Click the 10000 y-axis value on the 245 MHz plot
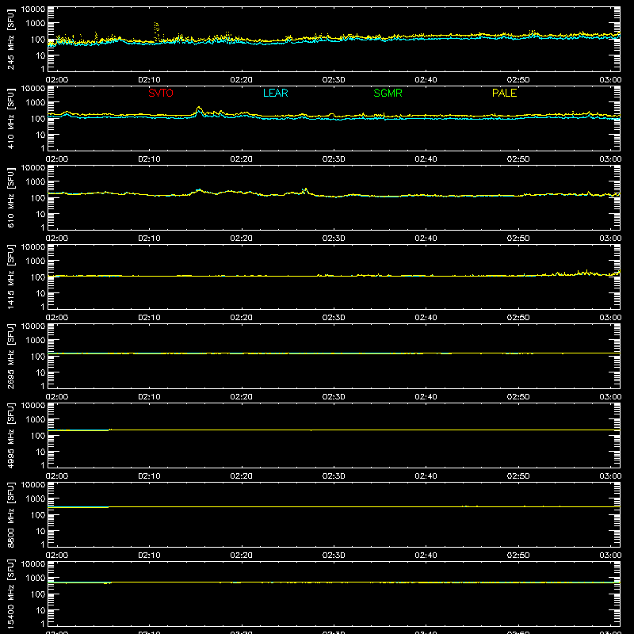This screenshot has width=634, height=634. pyautogui.click(x=33, y=10)
